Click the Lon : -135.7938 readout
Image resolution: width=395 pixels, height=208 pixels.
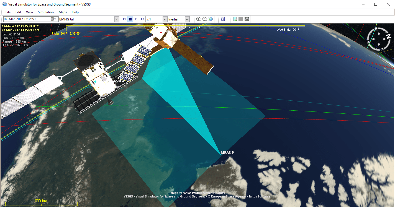[13, 38]
